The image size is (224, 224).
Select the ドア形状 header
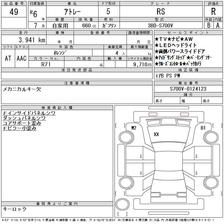coord(109,4)
